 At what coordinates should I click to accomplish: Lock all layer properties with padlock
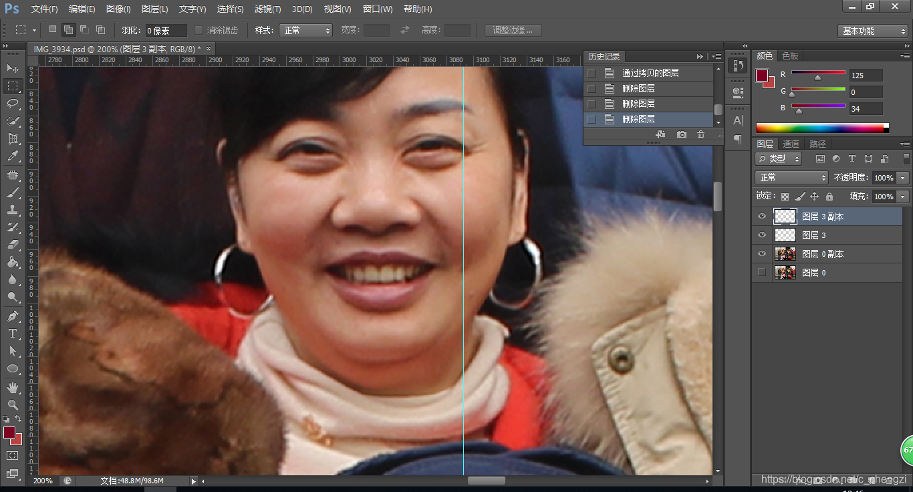[x=829, y=197]
